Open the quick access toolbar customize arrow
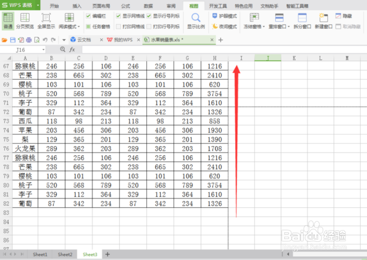Viewport: 367px width, 260px height. pos(64,40)
